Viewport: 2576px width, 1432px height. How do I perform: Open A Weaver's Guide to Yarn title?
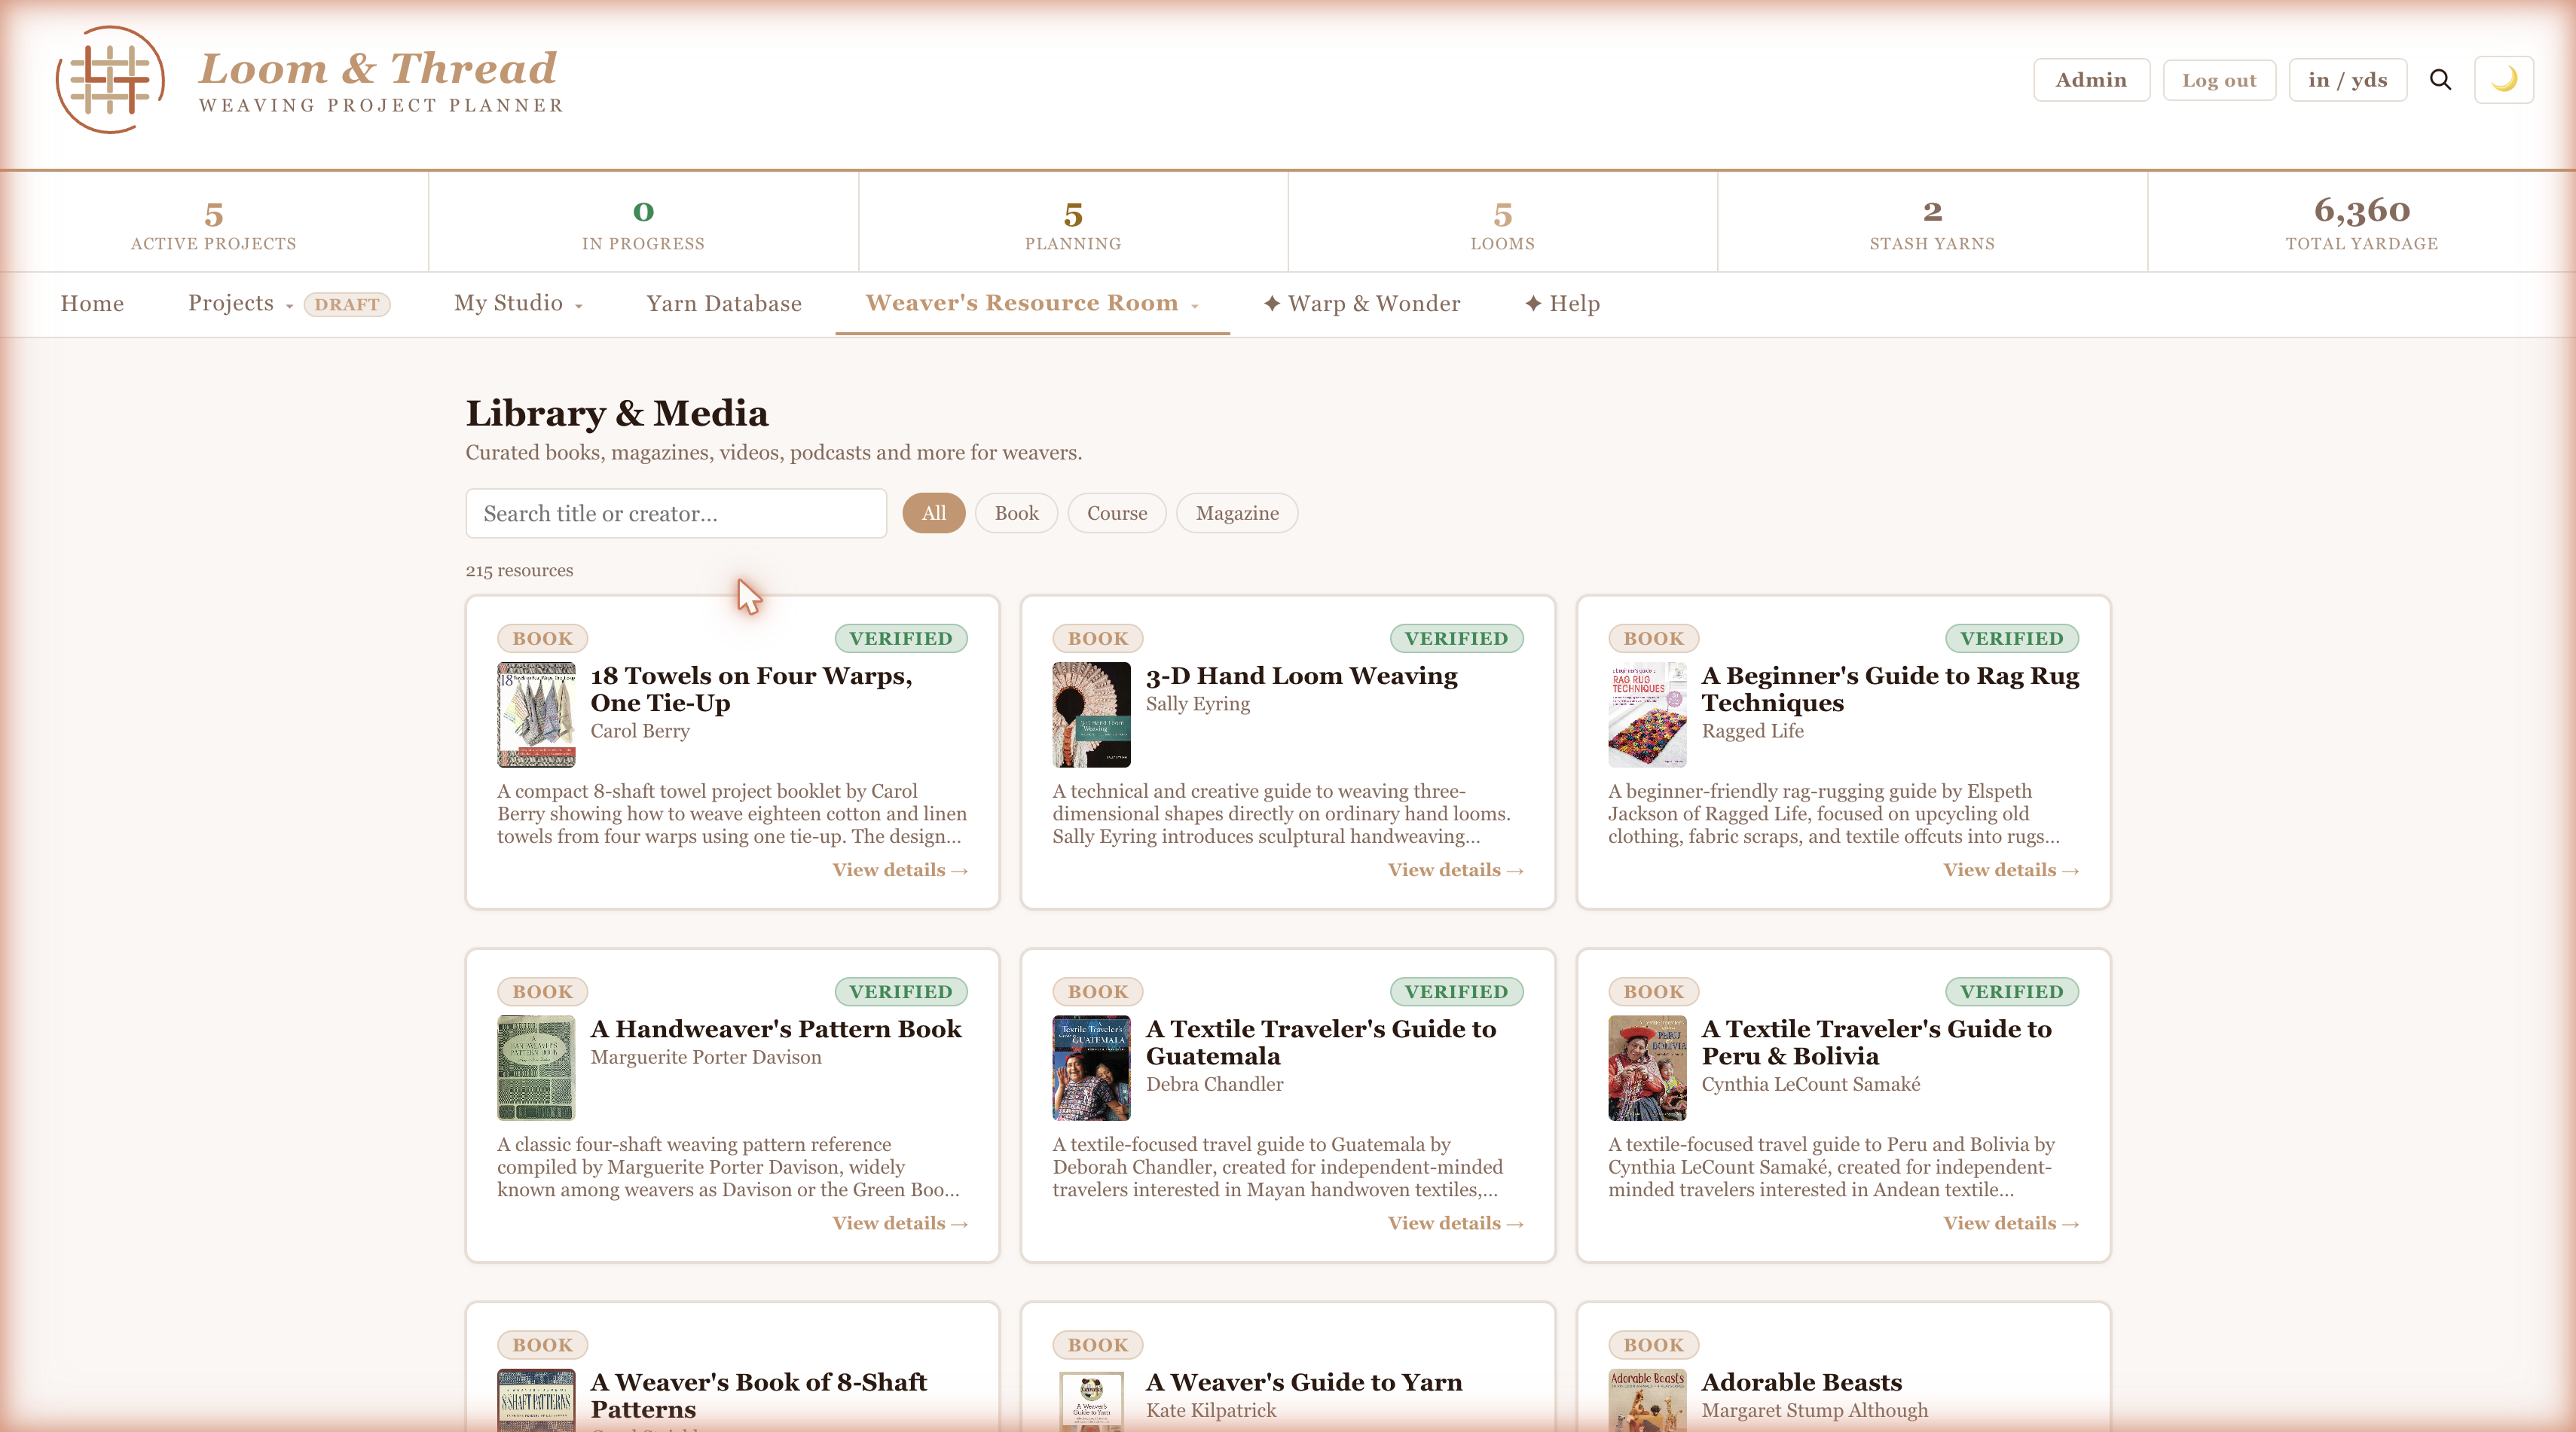(1304, 1382)
